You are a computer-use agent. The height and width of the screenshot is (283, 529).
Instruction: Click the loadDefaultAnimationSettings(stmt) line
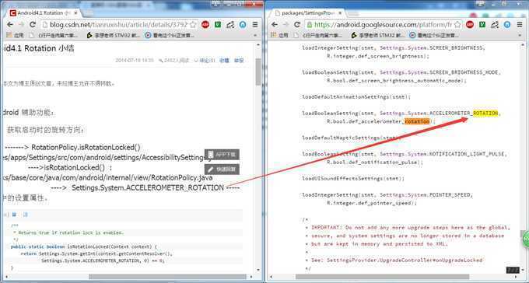click(356, 97)
